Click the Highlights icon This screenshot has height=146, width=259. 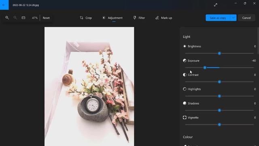(x=185, y=89)
